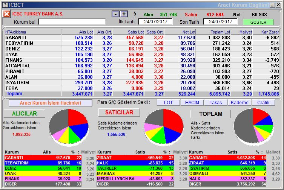The image size is (284, 190).
Task: Sort by Alış Lot column header
Action: [78, 32]
